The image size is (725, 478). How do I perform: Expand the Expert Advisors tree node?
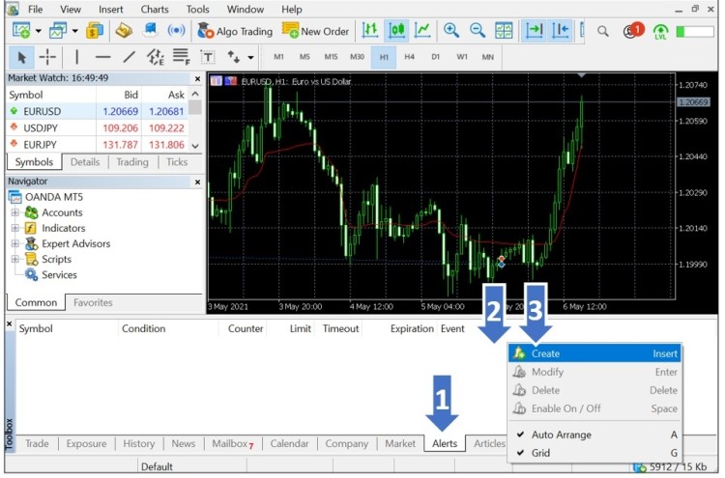pos(15,243)
